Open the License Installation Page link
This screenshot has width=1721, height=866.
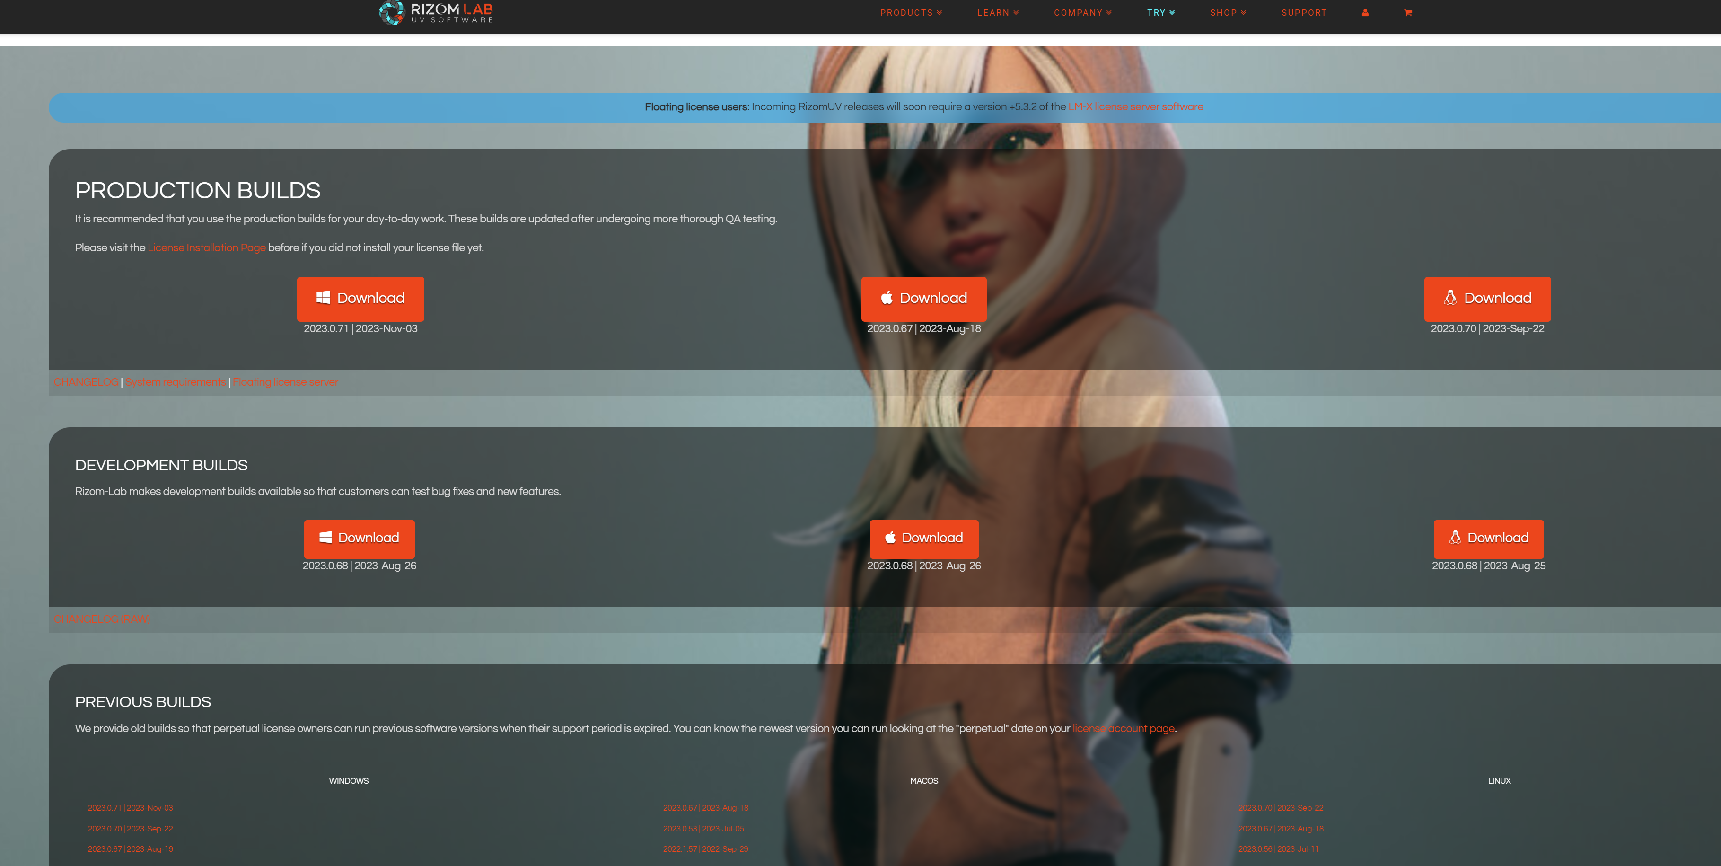tap(206, 248)
